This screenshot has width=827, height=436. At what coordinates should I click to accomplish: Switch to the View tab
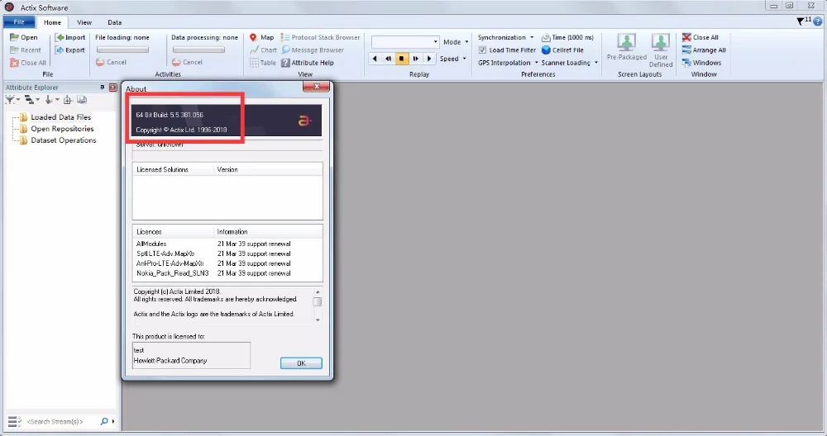(x=84, y=22)
